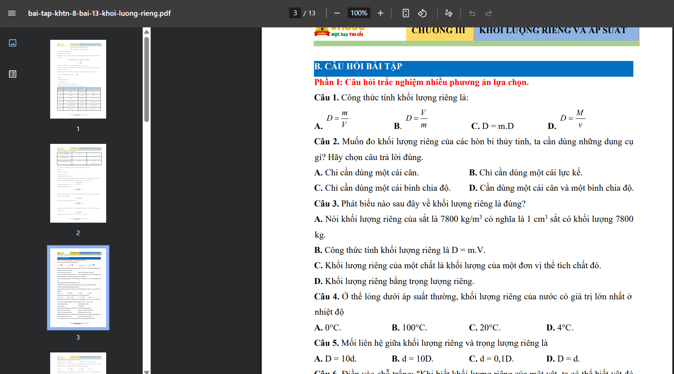Screen dimensions: 674x374
Task: Edit the 100% zoom level field
Action: (x=359, y=13)
